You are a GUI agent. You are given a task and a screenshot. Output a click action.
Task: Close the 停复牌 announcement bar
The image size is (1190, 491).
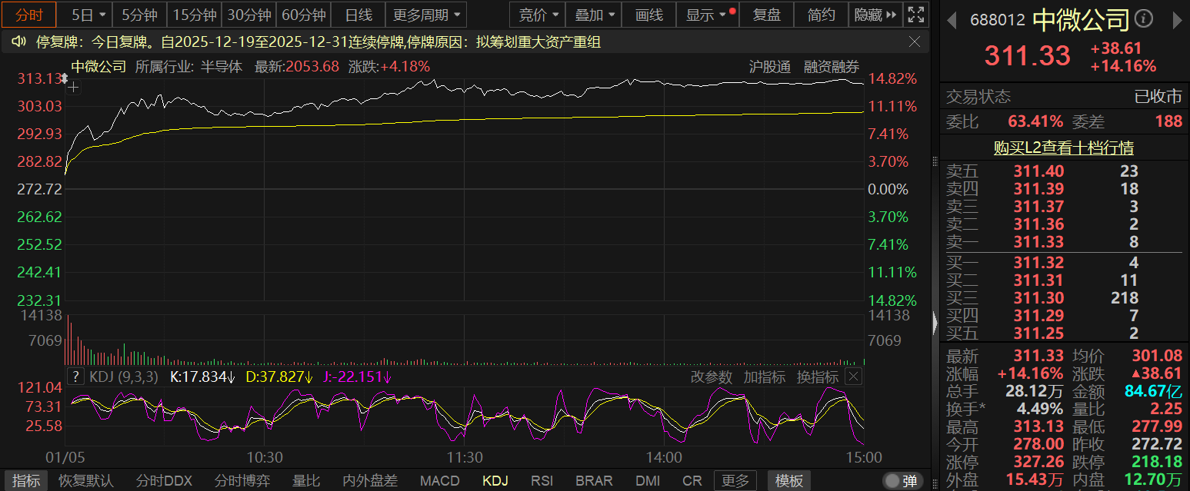pyautogui.click(x=915, y=41)
